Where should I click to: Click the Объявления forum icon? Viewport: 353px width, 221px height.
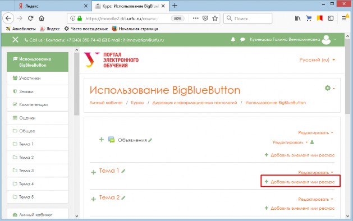111,140
